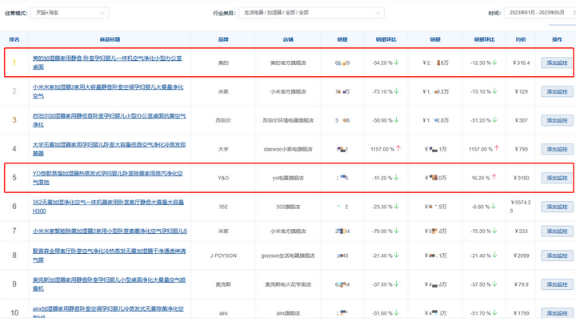Open the 聚普森全屋客厅 product link
This screenshot has height=322, width=576.
pyautogui.click(x=109, y=256)
